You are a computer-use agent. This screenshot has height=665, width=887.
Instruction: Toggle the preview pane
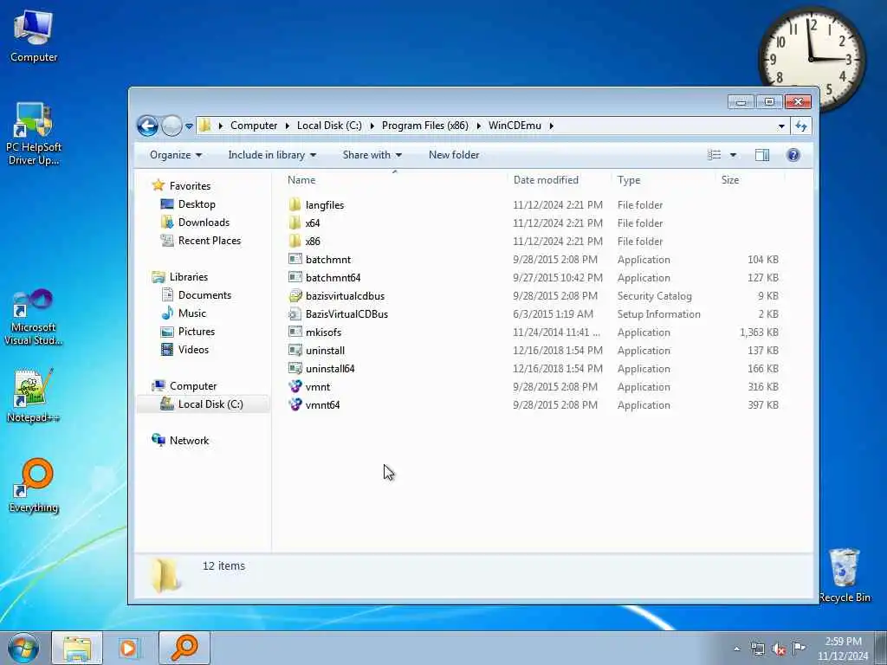(762, 155)
